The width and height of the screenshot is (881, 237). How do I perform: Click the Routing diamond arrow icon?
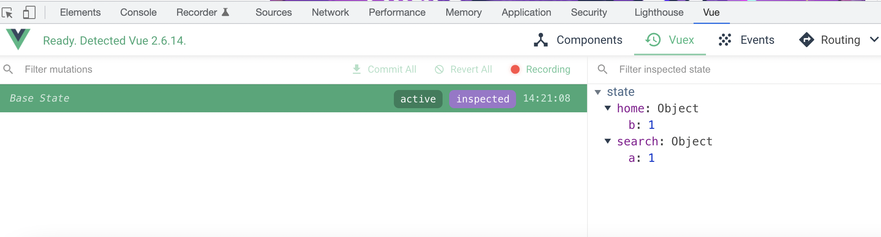click(806, 40)
